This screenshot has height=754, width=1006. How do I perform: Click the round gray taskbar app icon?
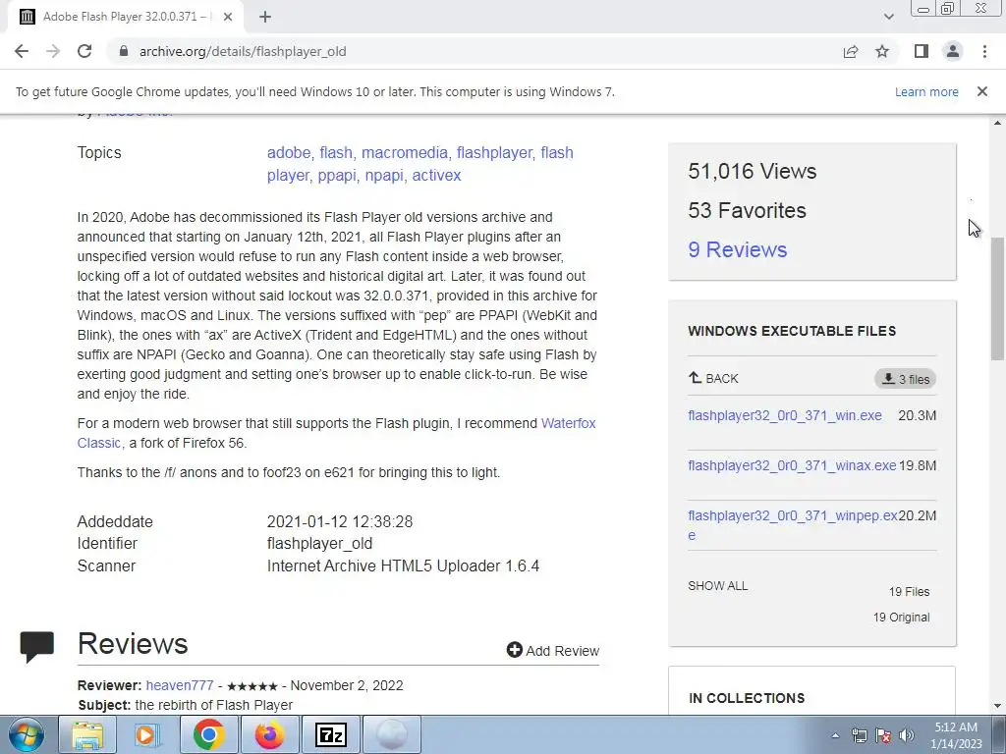[x=391, y=734]
